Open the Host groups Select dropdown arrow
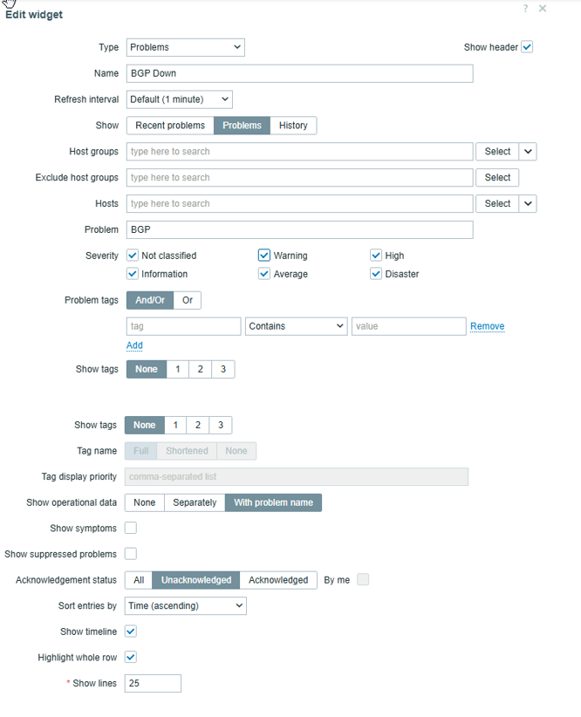581x717 pixels. coord(528,152)
